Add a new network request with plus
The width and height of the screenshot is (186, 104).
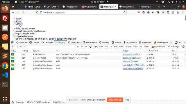pyautogui.click(x=82, y=47)
